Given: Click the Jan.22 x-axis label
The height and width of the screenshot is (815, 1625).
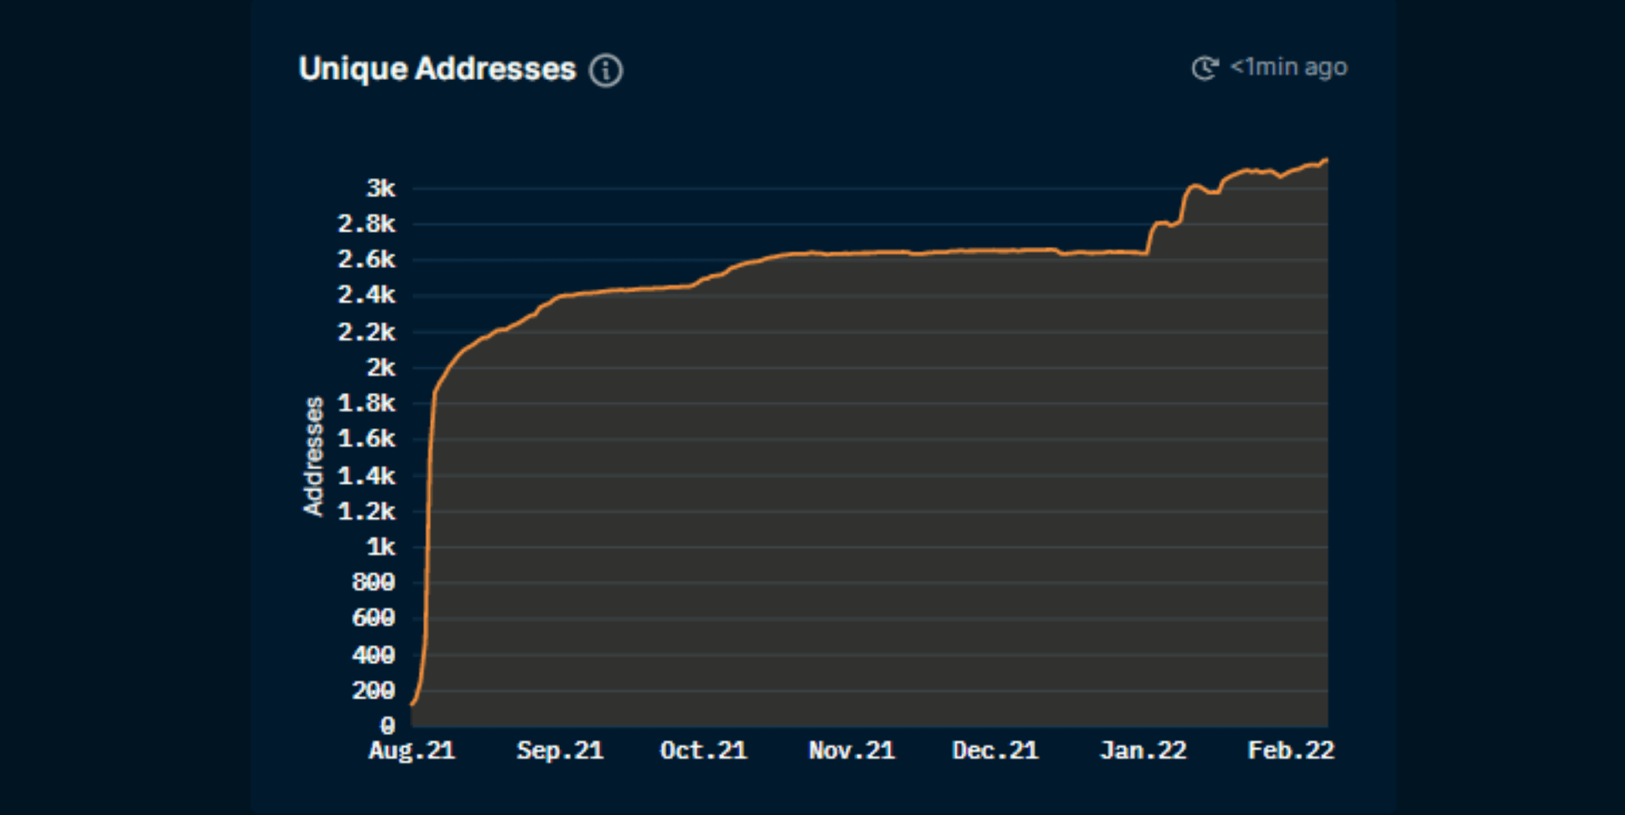Looking at the screenshot, I should coord(1143,751).
